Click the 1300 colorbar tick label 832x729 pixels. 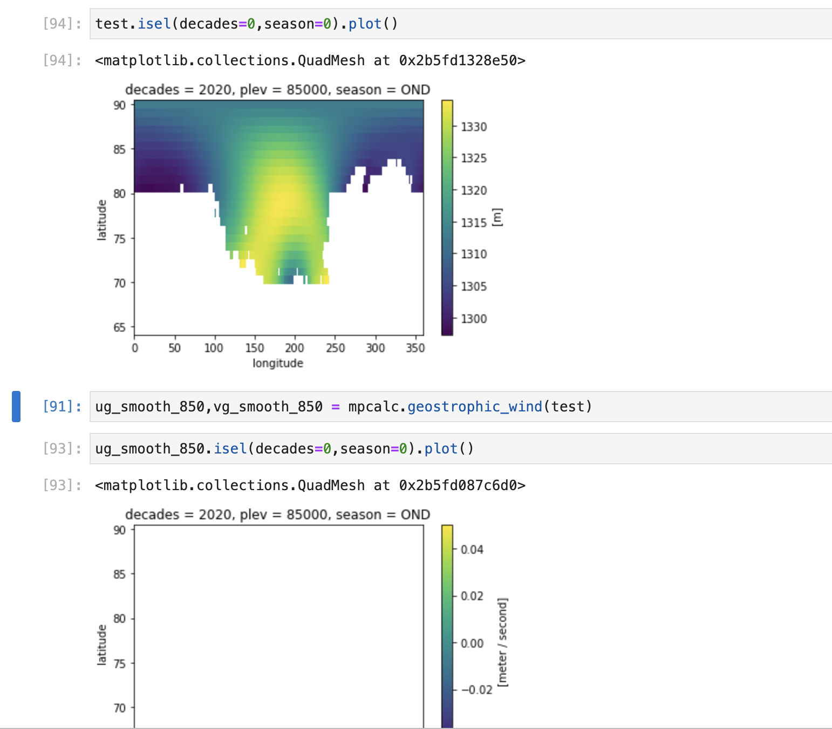(x=474, y=319)
